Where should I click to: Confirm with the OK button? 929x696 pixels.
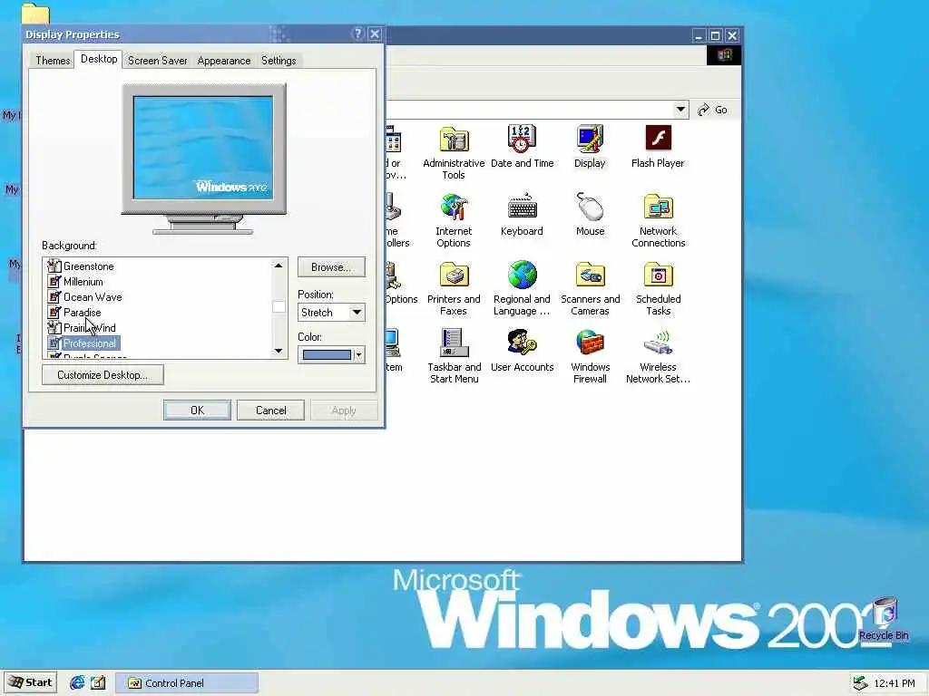[x=197, y=411]
